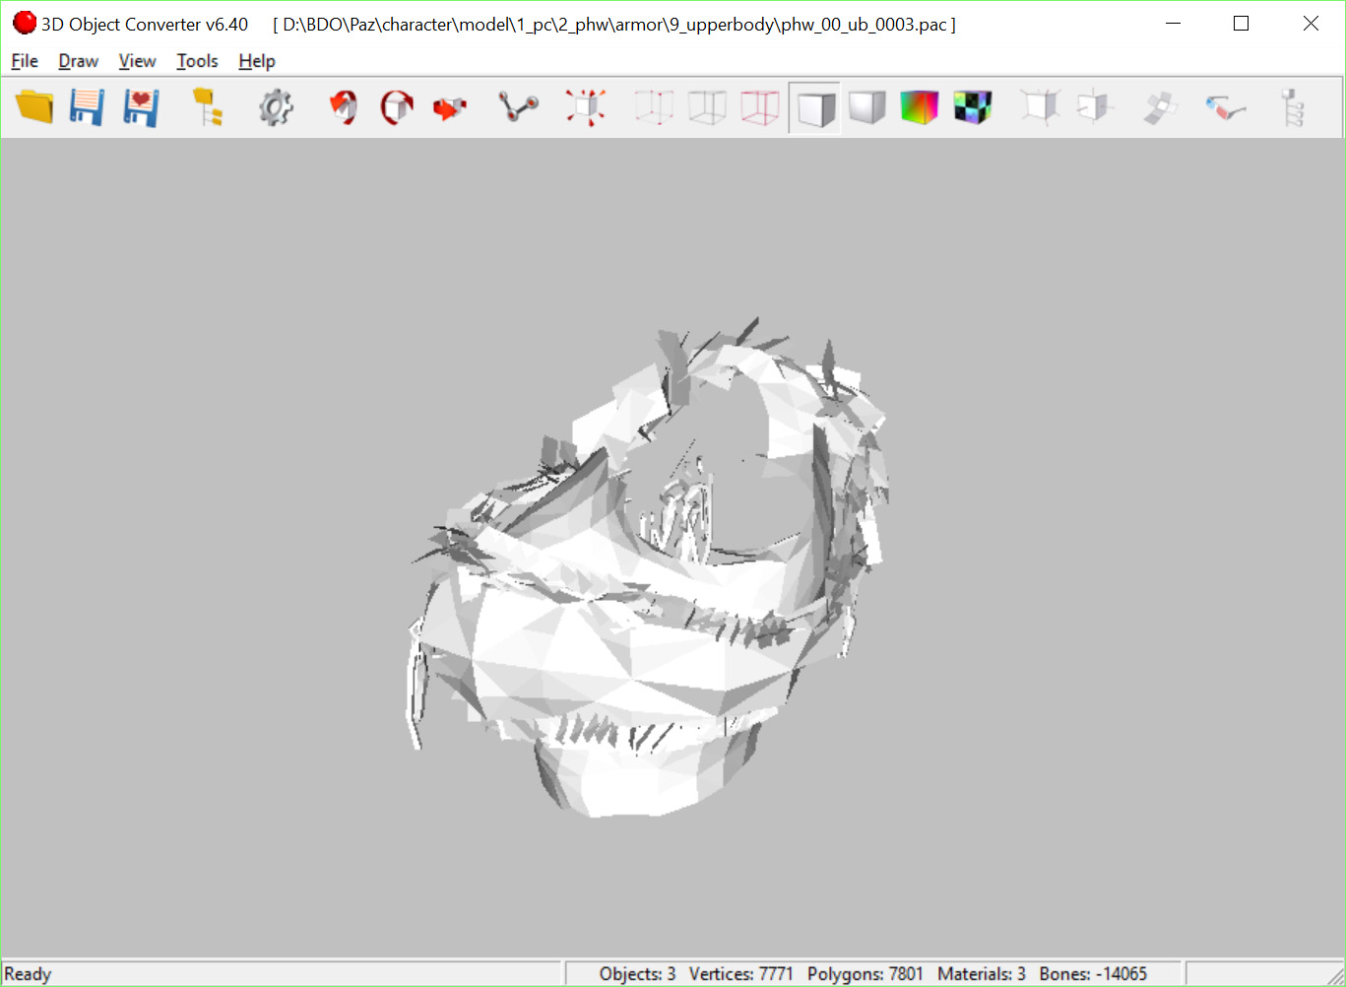Switch to gray wireframe cube display mode
The width and height of the screenshot is (1346, 987).
coord(707,106)
